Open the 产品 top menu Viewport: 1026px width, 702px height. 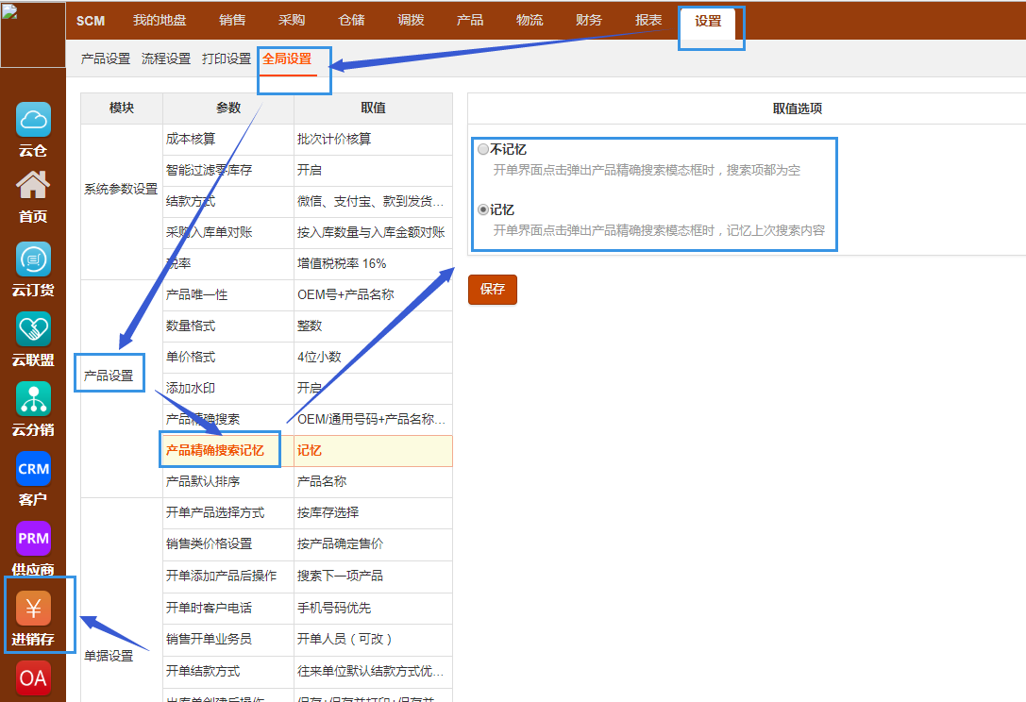(x=470, y=20)
